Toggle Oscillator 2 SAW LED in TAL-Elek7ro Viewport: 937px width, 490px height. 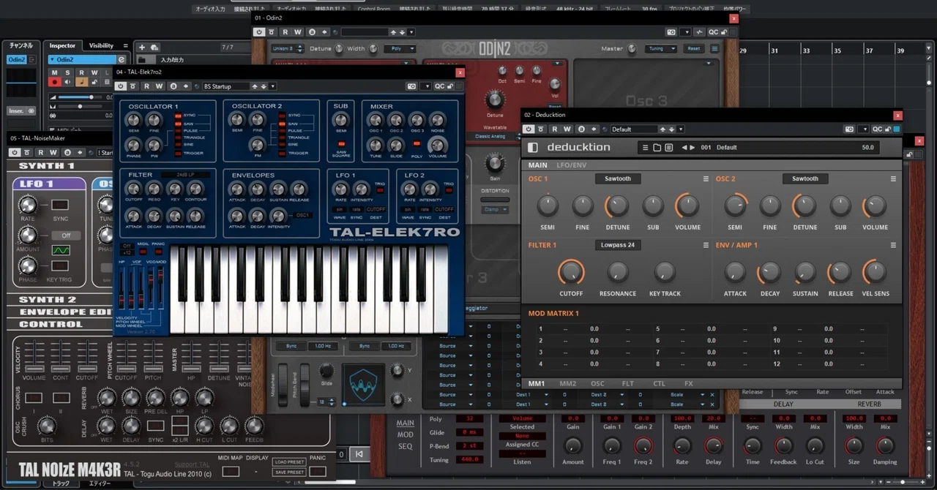(x=282, y=123)
